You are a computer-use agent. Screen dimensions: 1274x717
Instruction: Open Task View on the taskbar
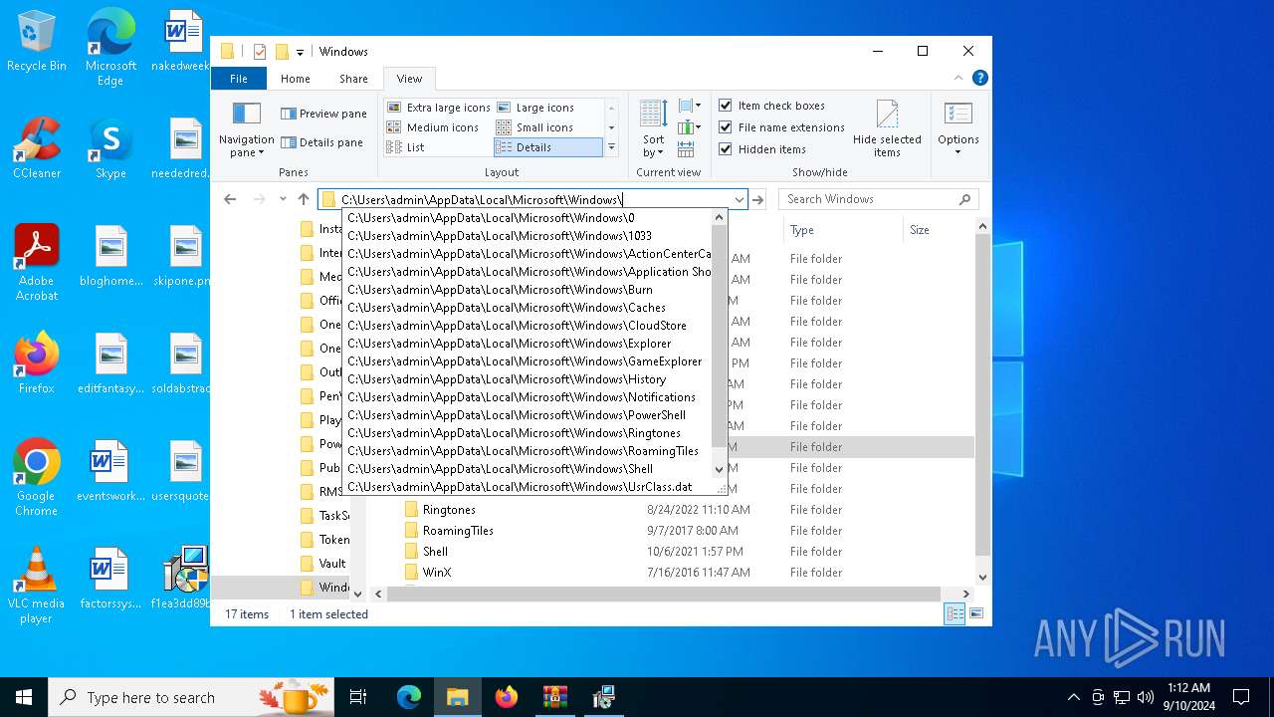358,697
